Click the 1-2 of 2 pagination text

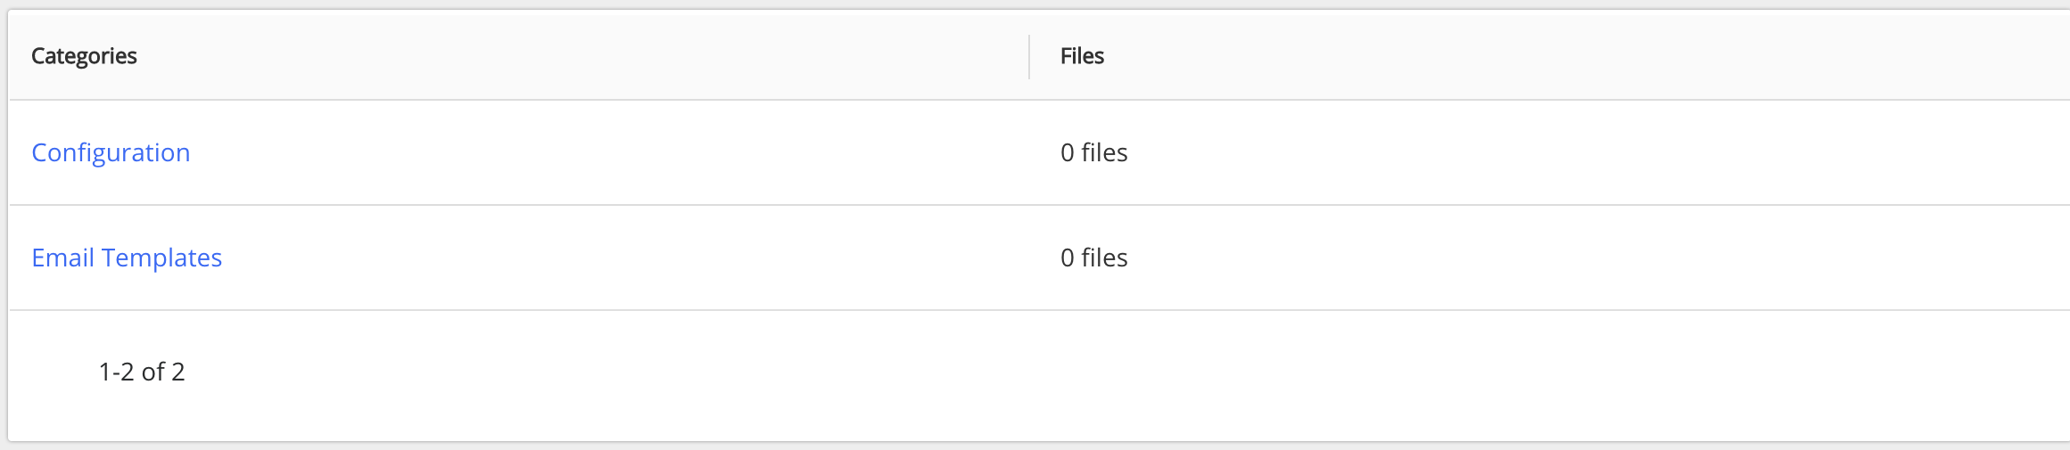[142, 372]
